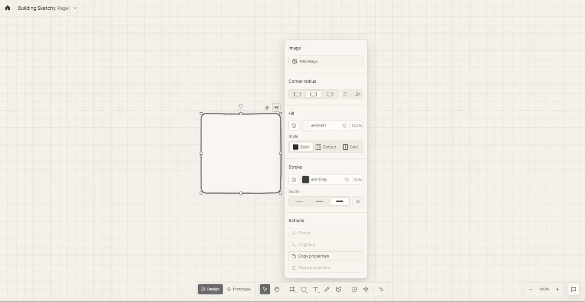This screenshot has height=302, width=585.
Task: Remove stroke with the no-stroke icon
Action: click(x=294, y=180)
